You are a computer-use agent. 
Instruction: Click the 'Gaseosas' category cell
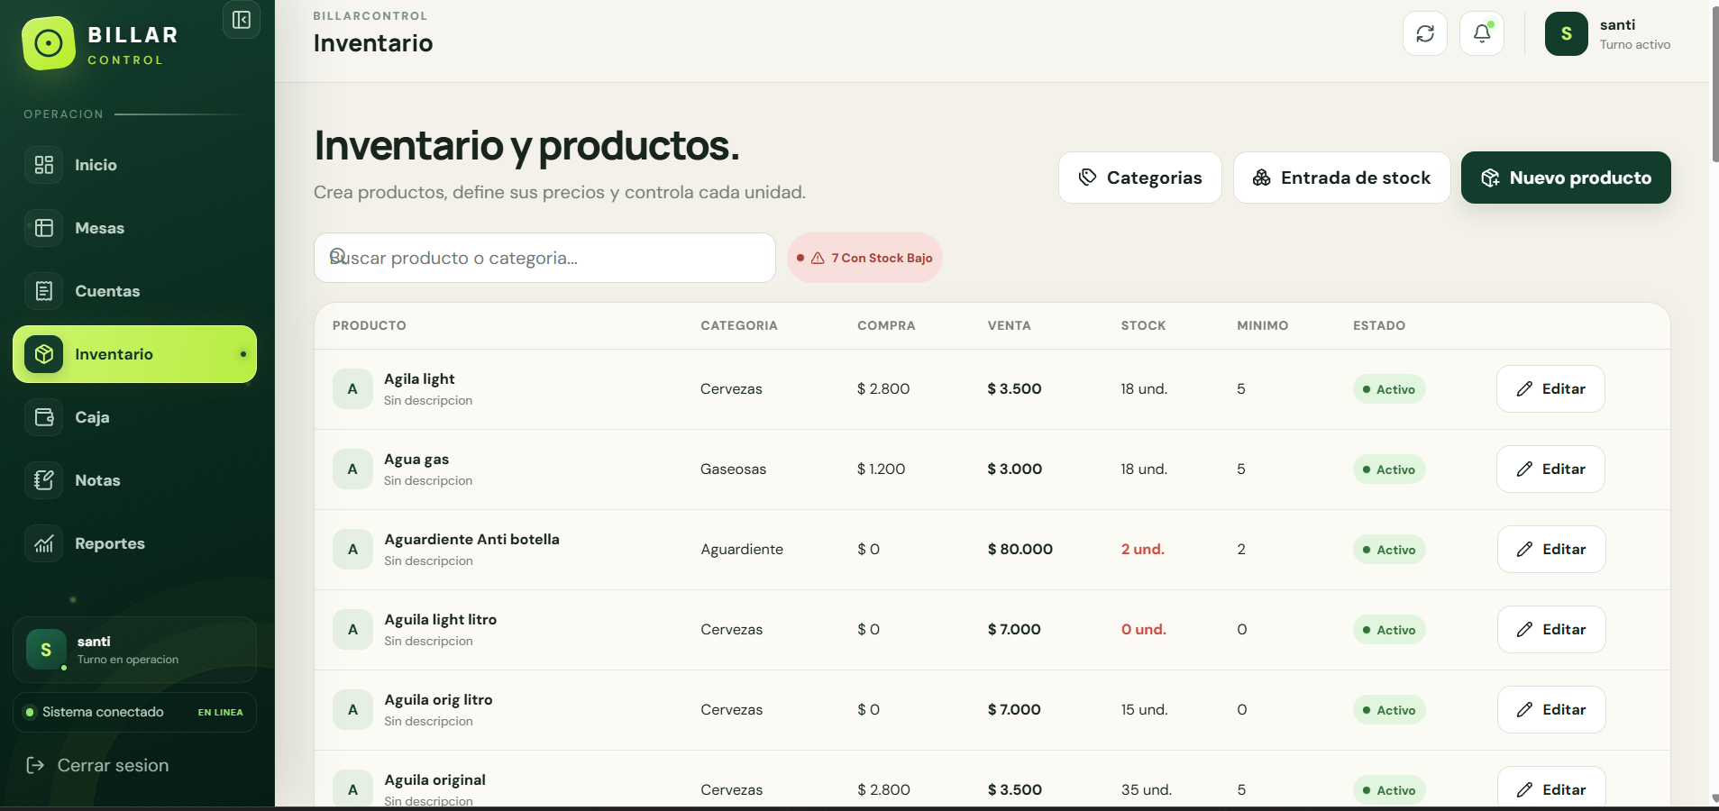(734, 469)
